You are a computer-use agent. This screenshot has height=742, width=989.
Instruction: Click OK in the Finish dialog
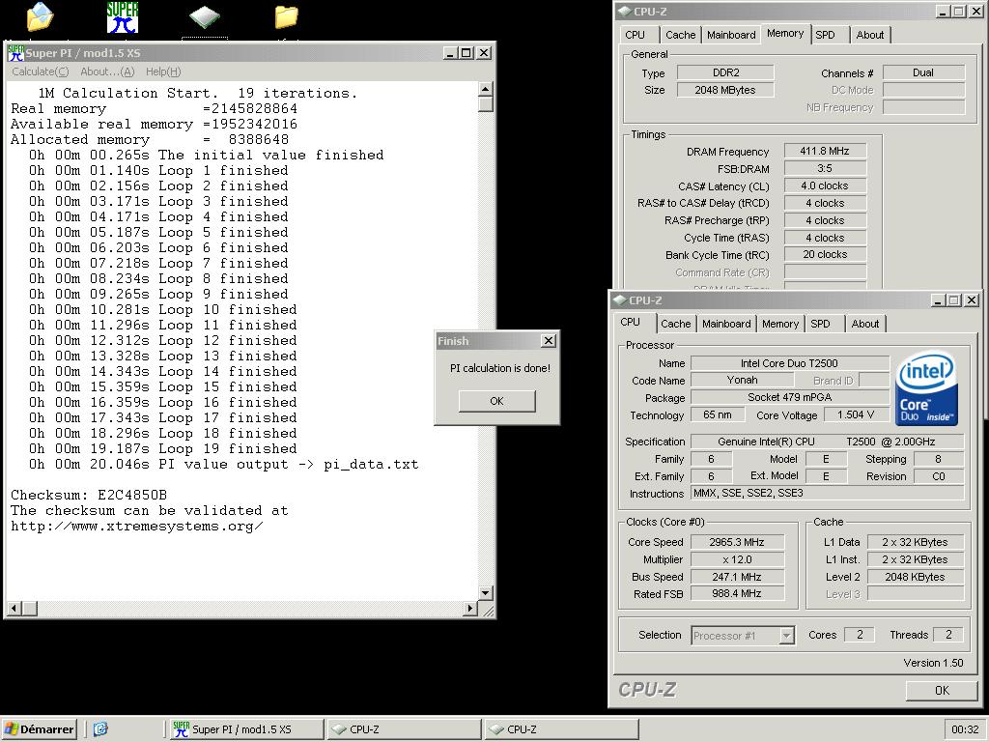(x=497, y=401)
